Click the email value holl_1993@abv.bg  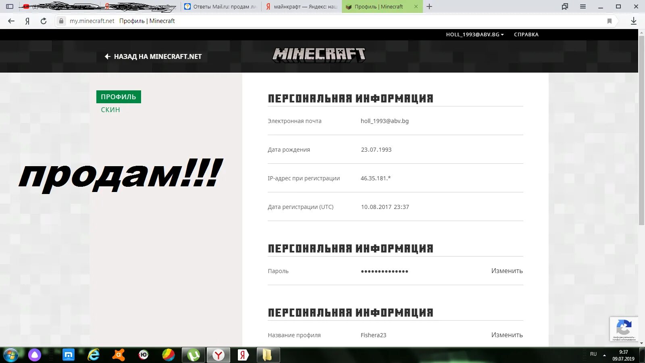click(x=385, y=121)
